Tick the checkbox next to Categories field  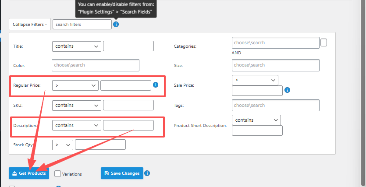coord(324,42)
